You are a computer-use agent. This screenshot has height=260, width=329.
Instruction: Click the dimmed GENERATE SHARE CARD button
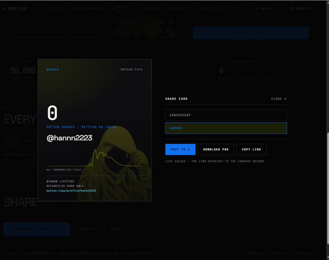pyautogui.click(x=36, y=229)
